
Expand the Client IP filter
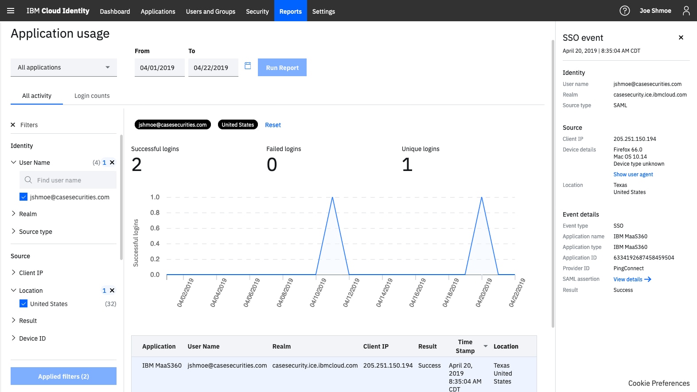[13, 273]
